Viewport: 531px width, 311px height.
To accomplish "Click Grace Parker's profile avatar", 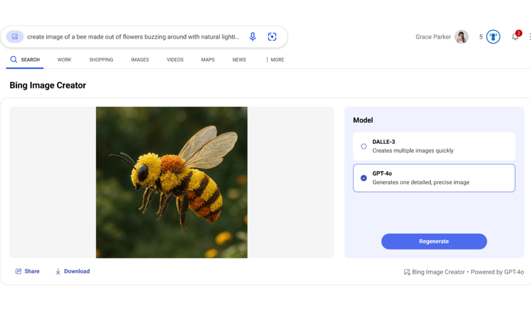I will click(x=461, y=36).
